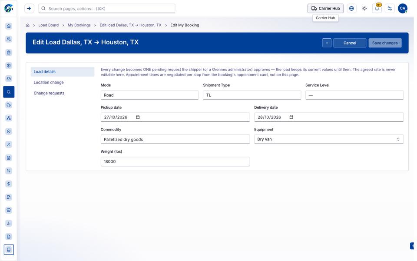Image resolution: width=417 pixels, height=261 pixels.
Task: Click the Carrier Hub button
Action: click(325, 9)
